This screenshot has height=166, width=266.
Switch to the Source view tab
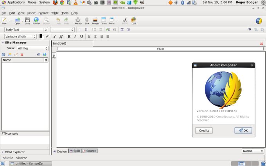tap(90, 151)
